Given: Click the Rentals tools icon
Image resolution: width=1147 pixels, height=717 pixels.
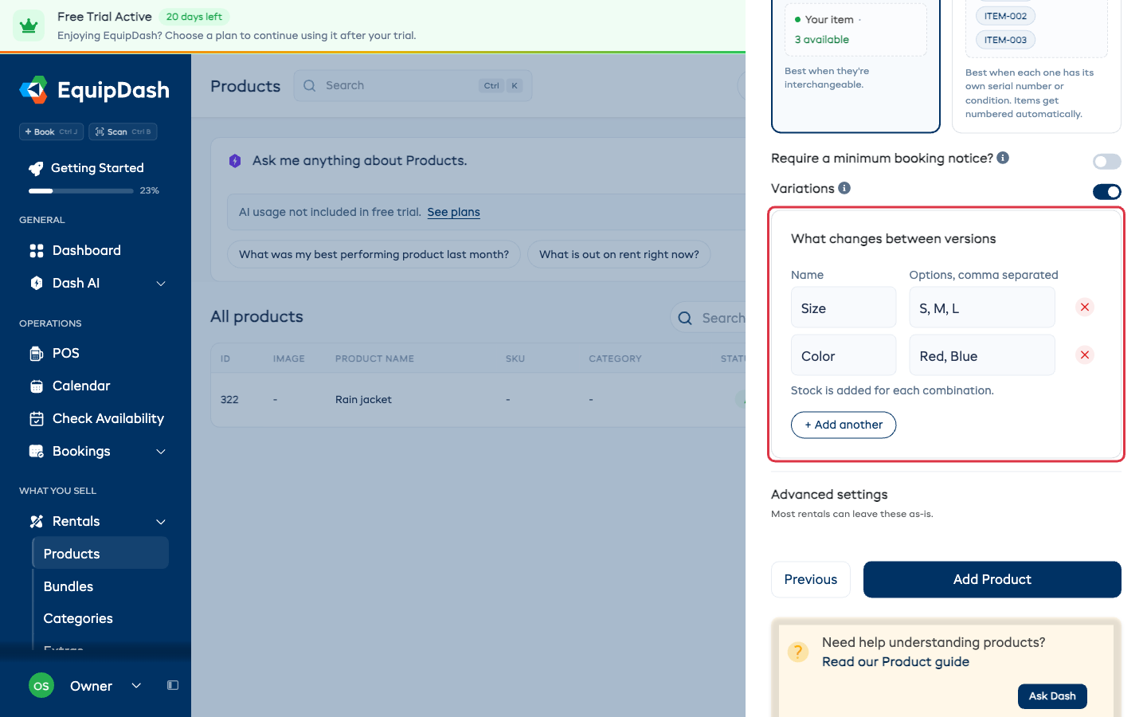Looking at the screenshot, I should click(x=37, y=522).
